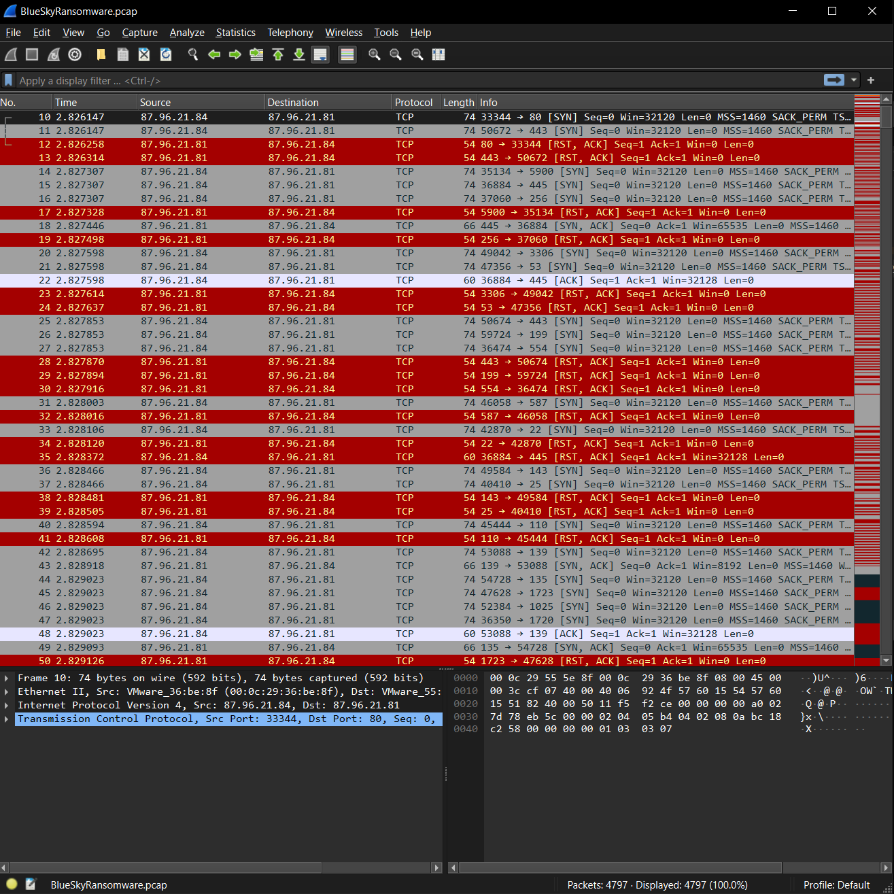Open capture file properties in status bar
Image resolution: width=894 pixels, height=894 pixels.
31,884
